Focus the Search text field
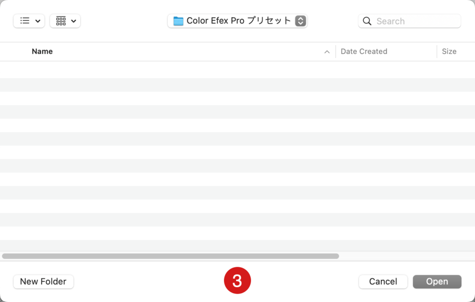 tap(409, 21)
